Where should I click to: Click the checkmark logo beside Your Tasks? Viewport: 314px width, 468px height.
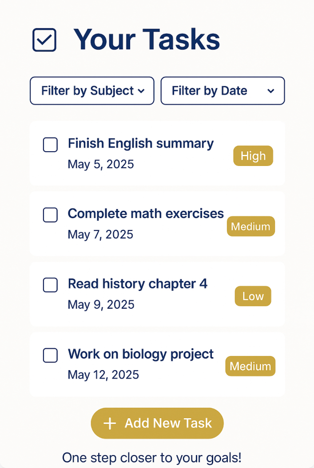click(x=44, y=40)
